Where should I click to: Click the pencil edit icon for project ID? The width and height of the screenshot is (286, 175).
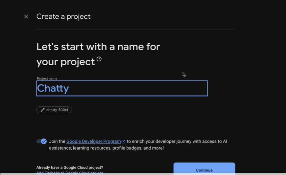pyautogui.click(x=42, y=110)
